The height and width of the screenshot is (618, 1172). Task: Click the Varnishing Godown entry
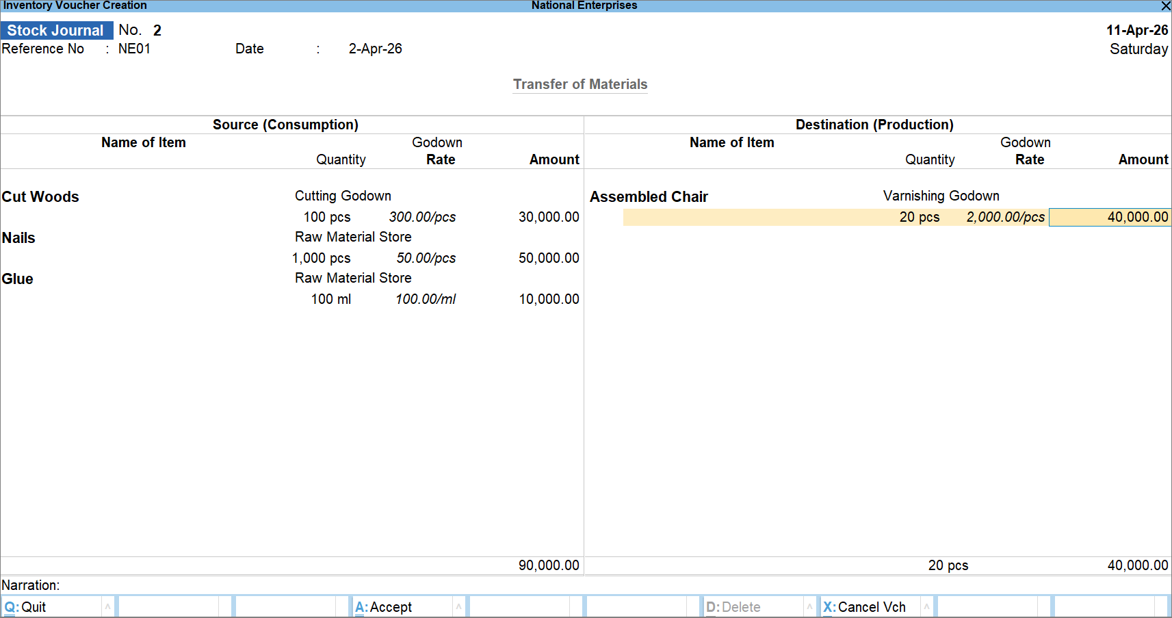[941, 196]
